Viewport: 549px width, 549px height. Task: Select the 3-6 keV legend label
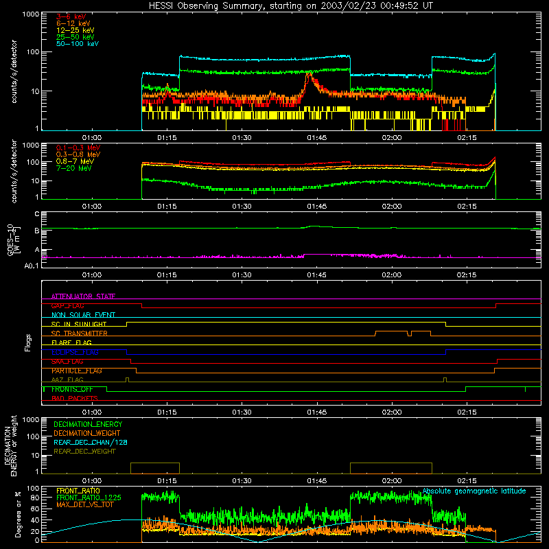pos(71,16)
